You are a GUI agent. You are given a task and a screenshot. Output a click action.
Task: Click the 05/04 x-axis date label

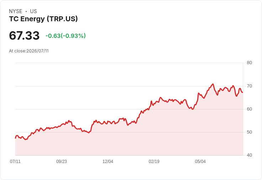click(200, 162)
